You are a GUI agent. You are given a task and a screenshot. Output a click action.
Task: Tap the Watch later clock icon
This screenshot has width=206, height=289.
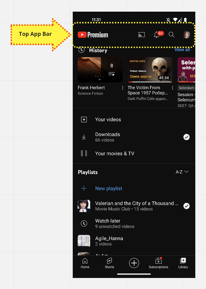(x=84, y=223)
